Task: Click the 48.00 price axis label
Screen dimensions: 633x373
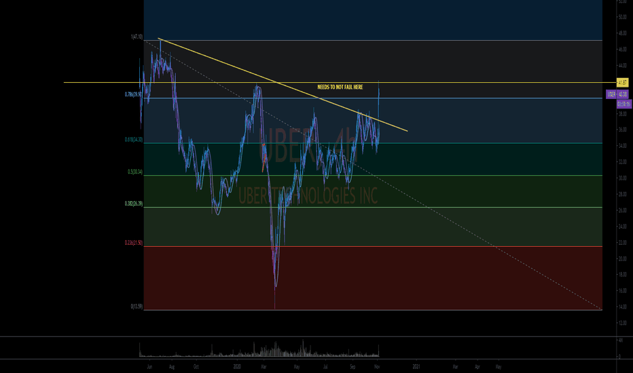Action: point(621,33)
